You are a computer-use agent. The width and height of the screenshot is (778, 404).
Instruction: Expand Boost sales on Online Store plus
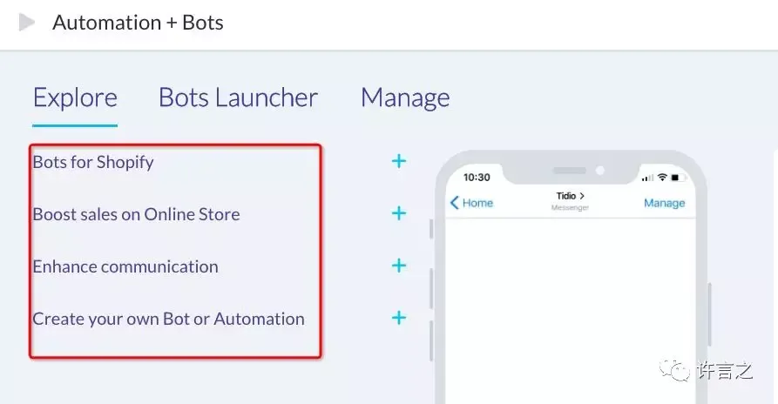[399, 213]
